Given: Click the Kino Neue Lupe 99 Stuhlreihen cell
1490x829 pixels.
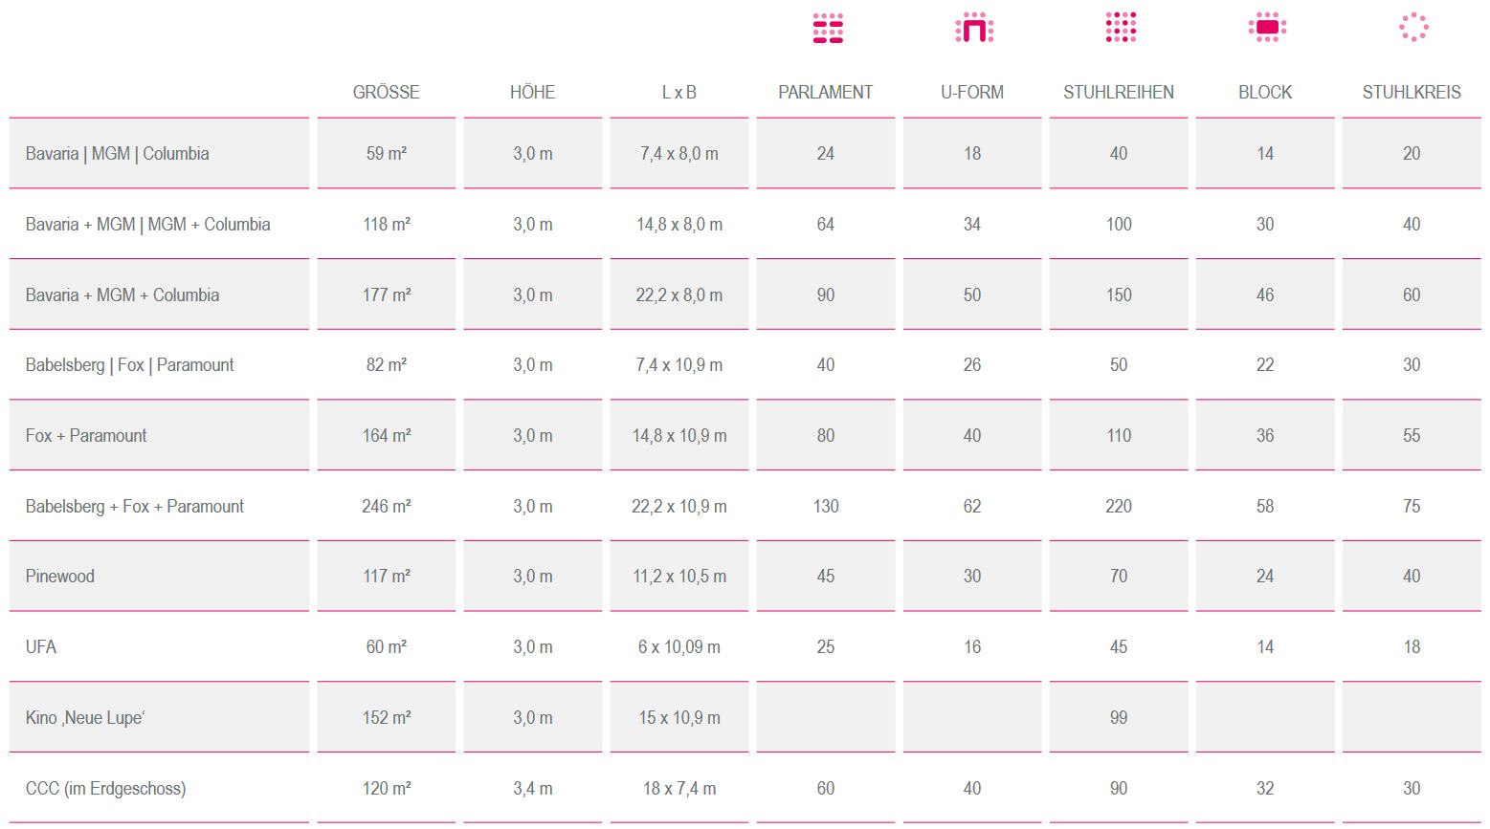Looking at the screenshot, I should [1119, 717].
